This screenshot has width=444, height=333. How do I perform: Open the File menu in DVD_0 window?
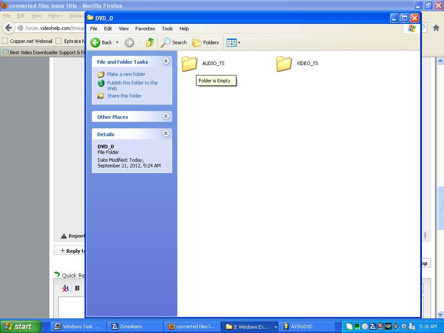94,29
